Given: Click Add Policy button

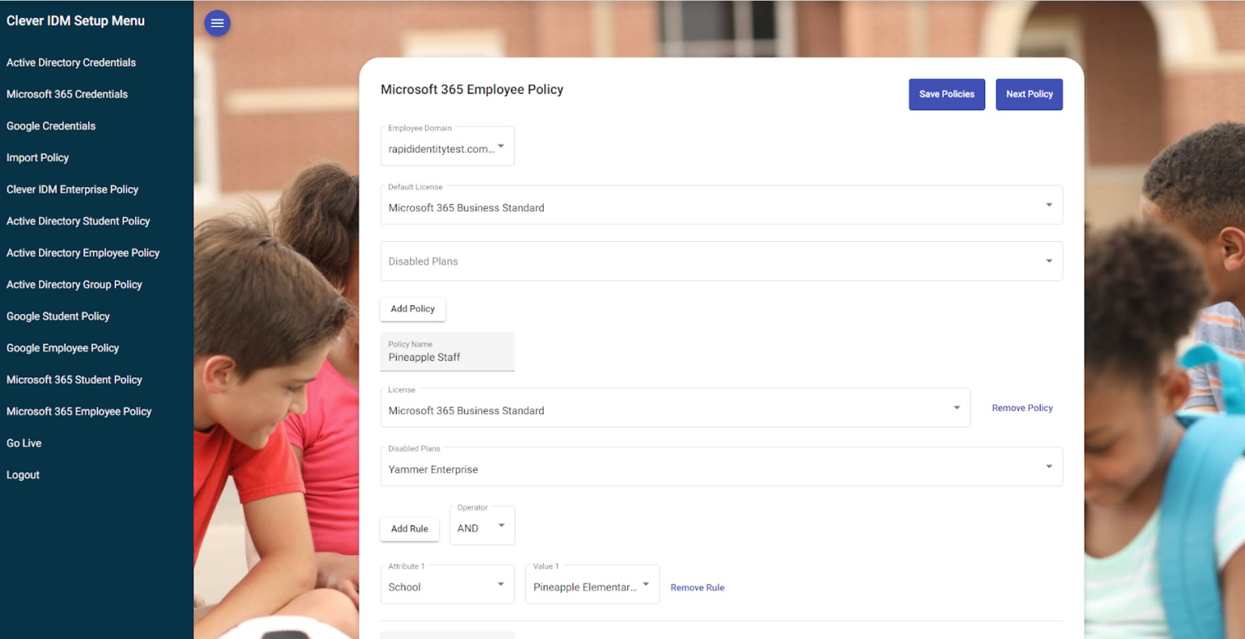Looking at the screenshot, I should pyautogui.click(x=413, y=308).
